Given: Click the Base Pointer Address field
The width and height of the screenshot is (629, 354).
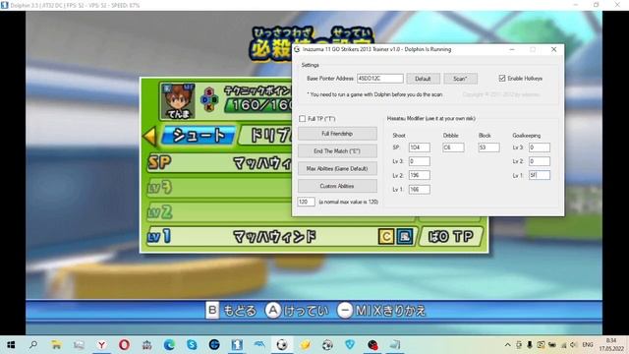Looking at the screenshot, I should pyautogui.click(x=380, y=79).
